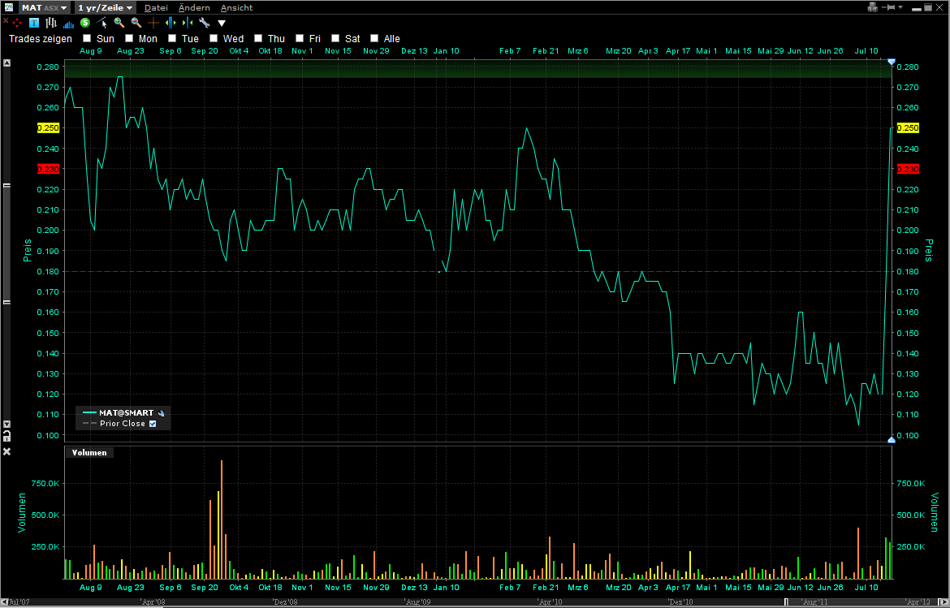Switch to bar chart style icon
Image resolution: width=950 pixels, height=608 pixels.
coord(50,23)
